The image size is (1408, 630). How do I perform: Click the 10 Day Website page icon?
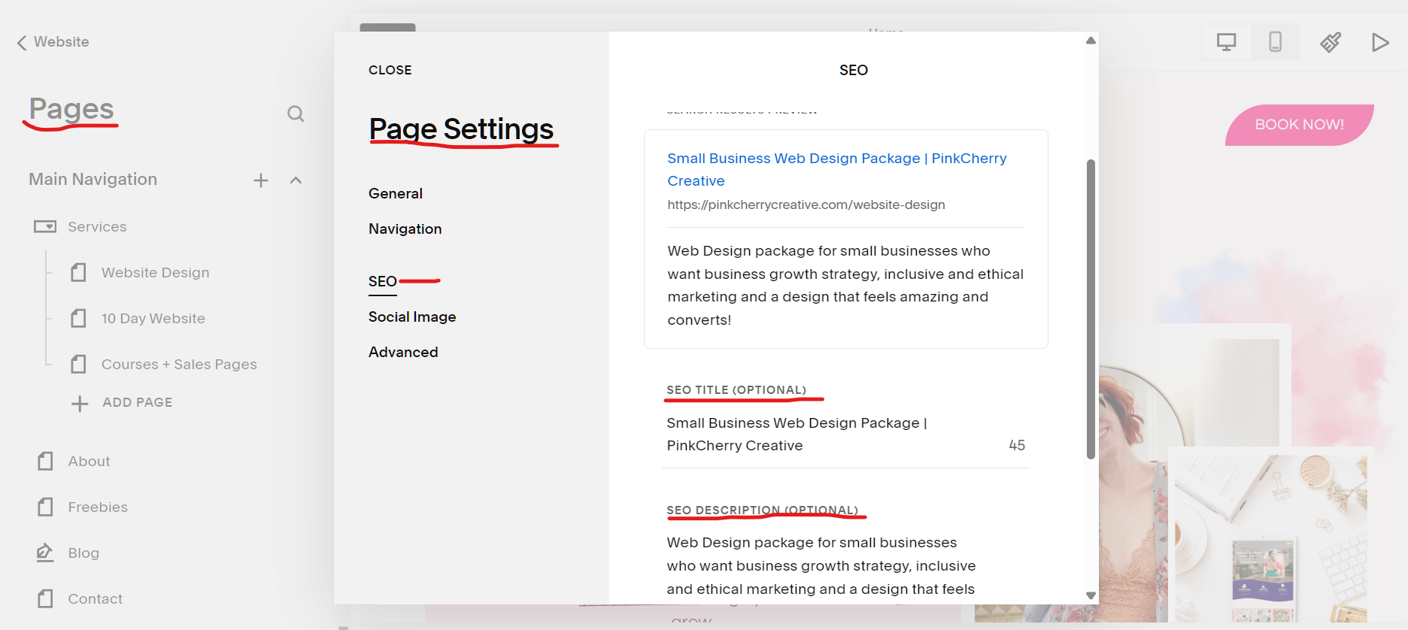click(x=78, y=318)
